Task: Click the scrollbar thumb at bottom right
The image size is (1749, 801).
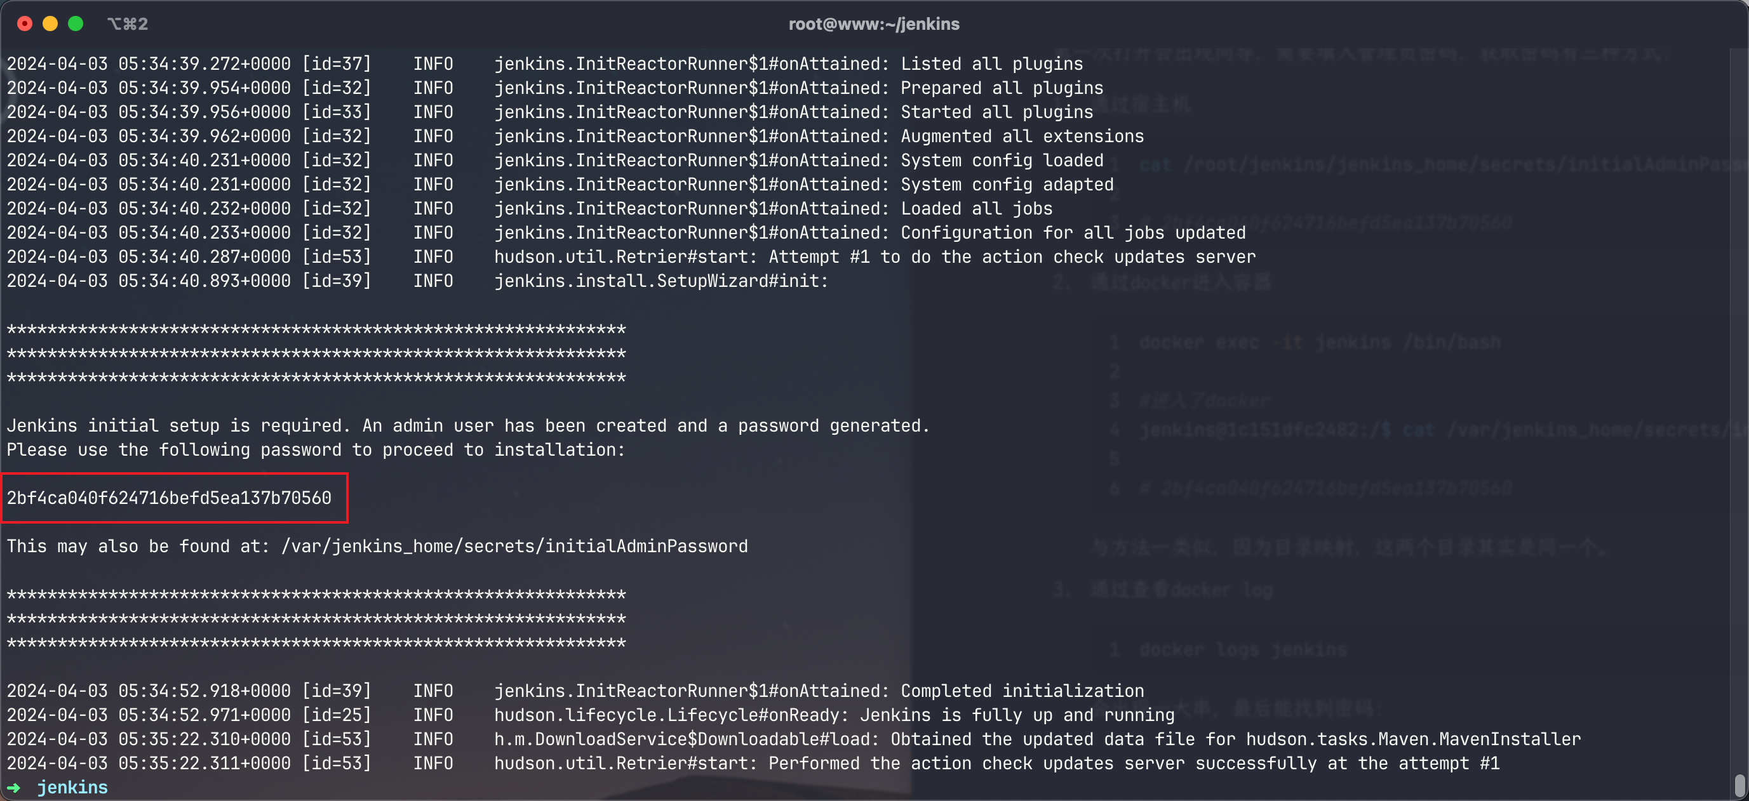Action: (1739, 786)
